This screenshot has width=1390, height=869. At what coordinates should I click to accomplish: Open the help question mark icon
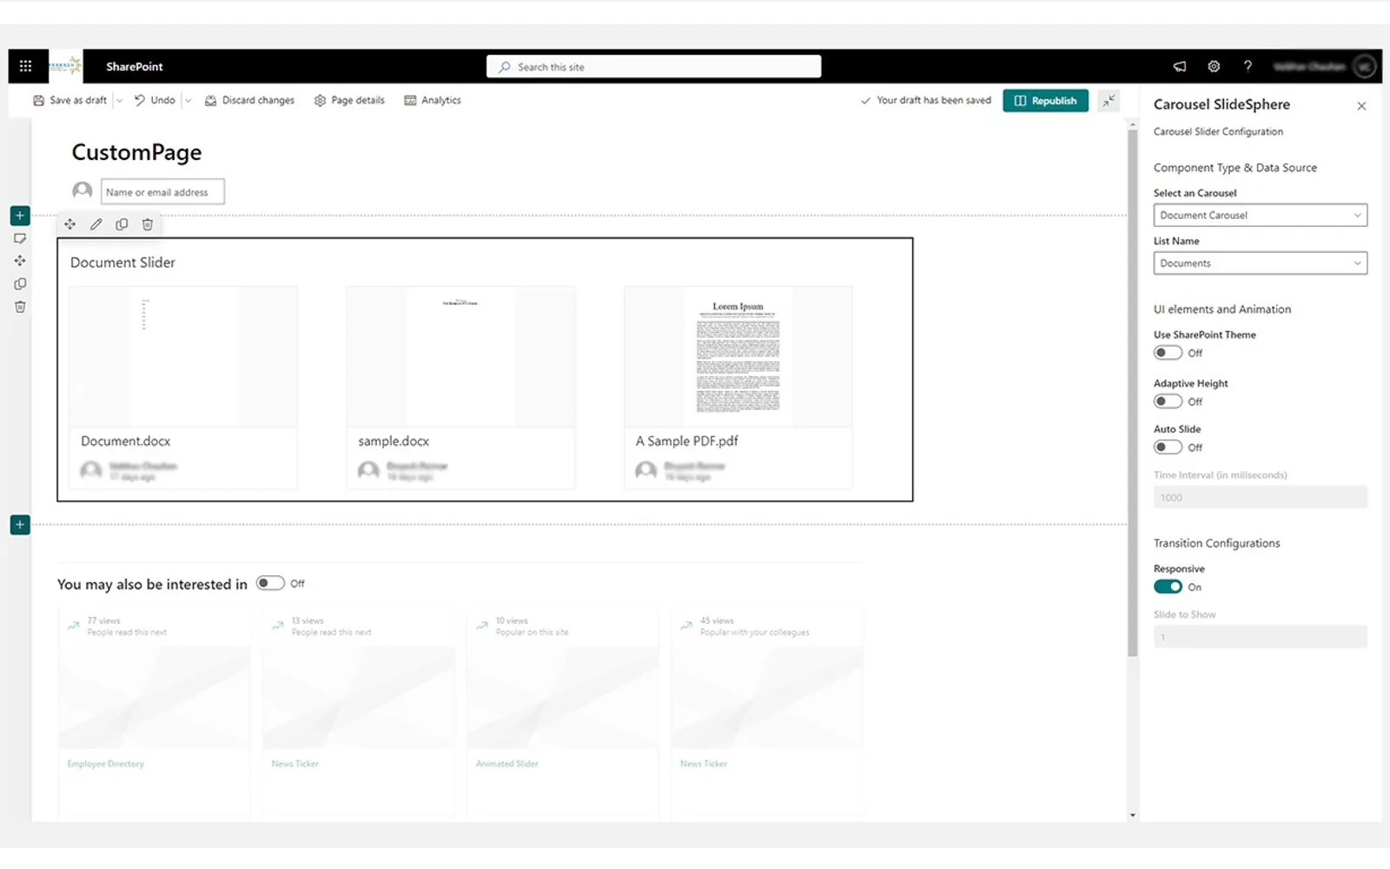[x=1248, y=66]
